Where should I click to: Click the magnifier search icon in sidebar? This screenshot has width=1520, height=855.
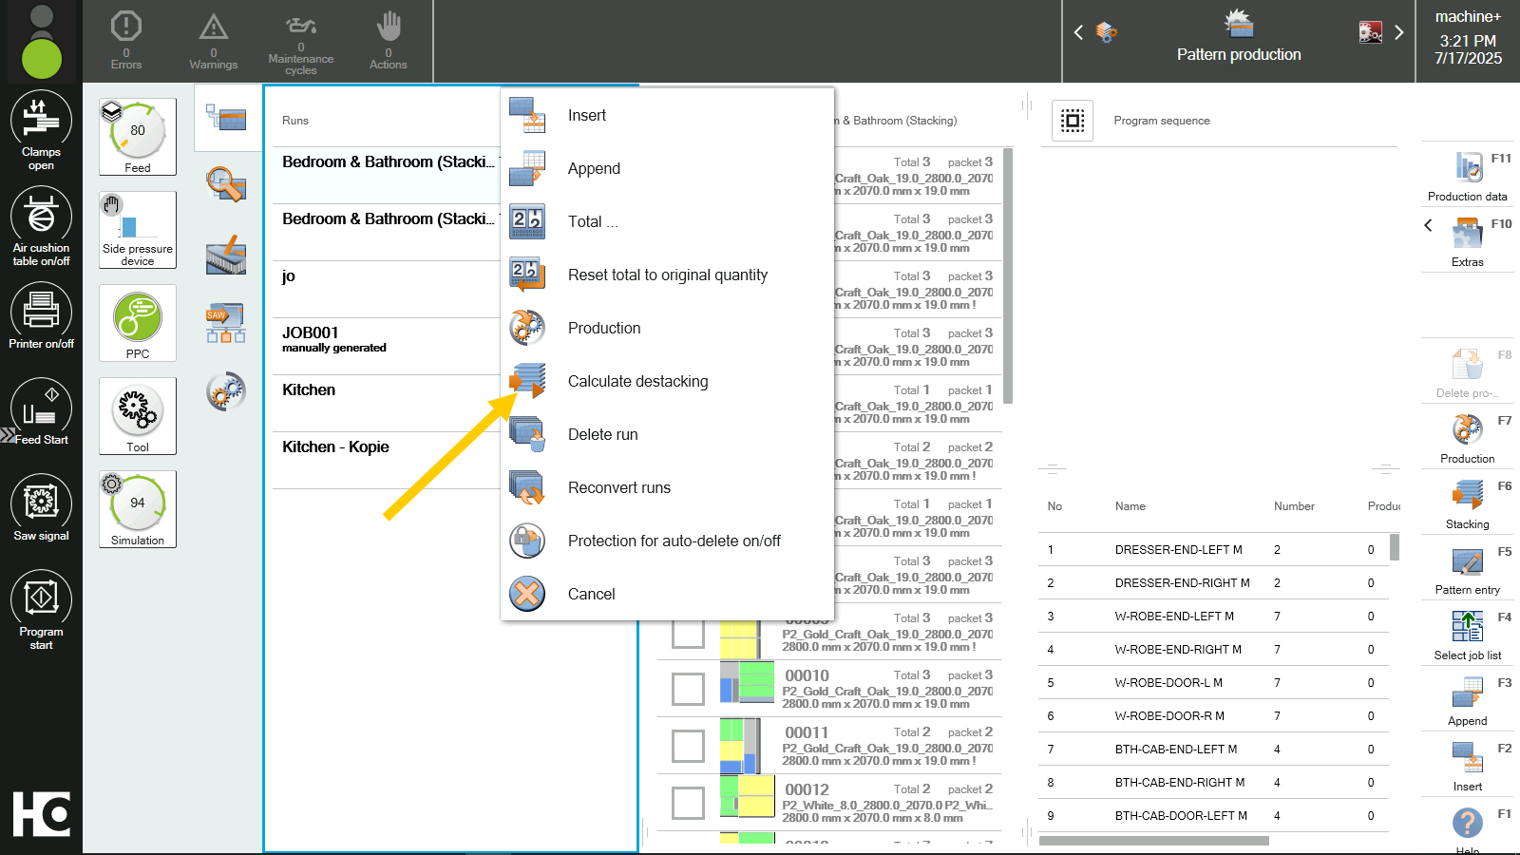pyautogui.click(x=226, y=183)
